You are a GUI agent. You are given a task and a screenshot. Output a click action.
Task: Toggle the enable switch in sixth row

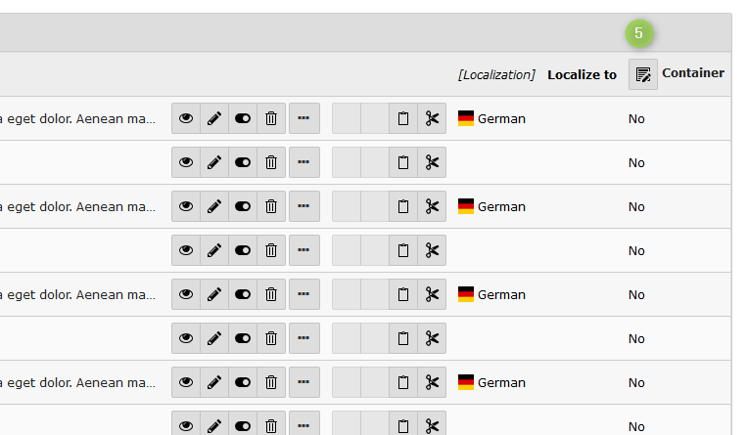pos(243,338)
